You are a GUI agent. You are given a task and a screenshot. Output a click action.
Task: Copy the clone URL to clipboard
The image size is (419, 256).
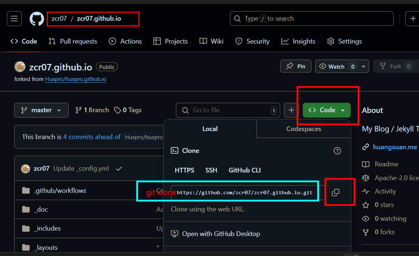click(x=335, y=192)
